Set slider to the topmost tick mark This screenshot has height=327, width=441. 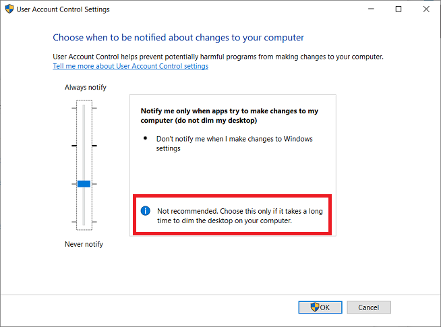pos(84,107)
